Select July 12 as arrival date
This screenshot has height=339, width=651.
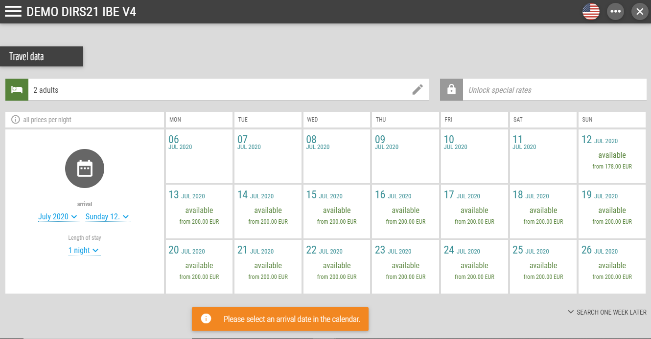coord(612,156)
